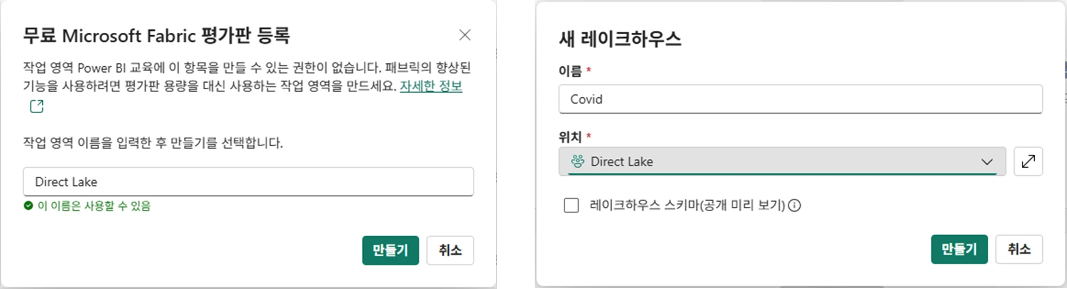Click the expand arrows icon beside 위치

[1028, 161]
